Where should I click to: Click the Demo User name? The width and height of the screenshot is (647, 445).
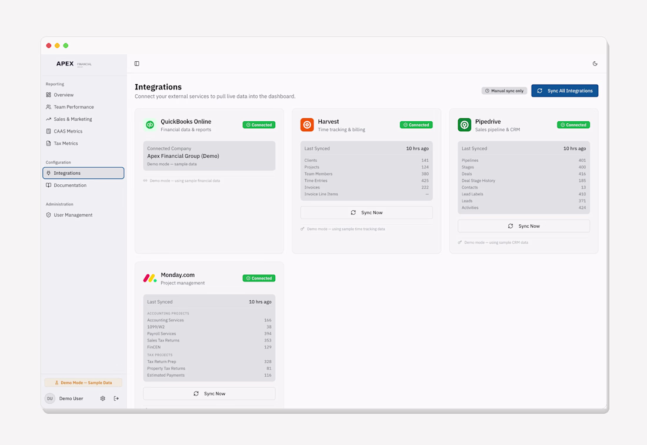pos(71,398)
